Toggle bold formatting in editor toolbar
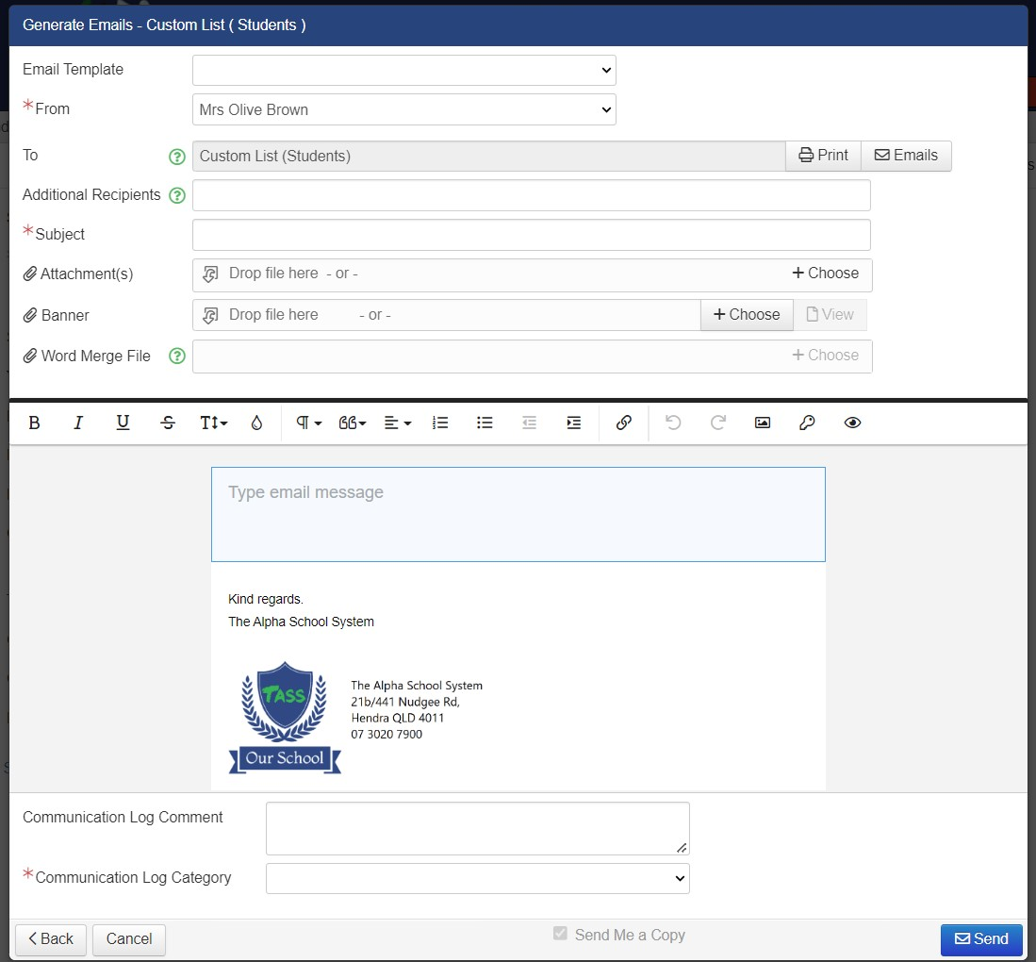 (x=35, y=423)
